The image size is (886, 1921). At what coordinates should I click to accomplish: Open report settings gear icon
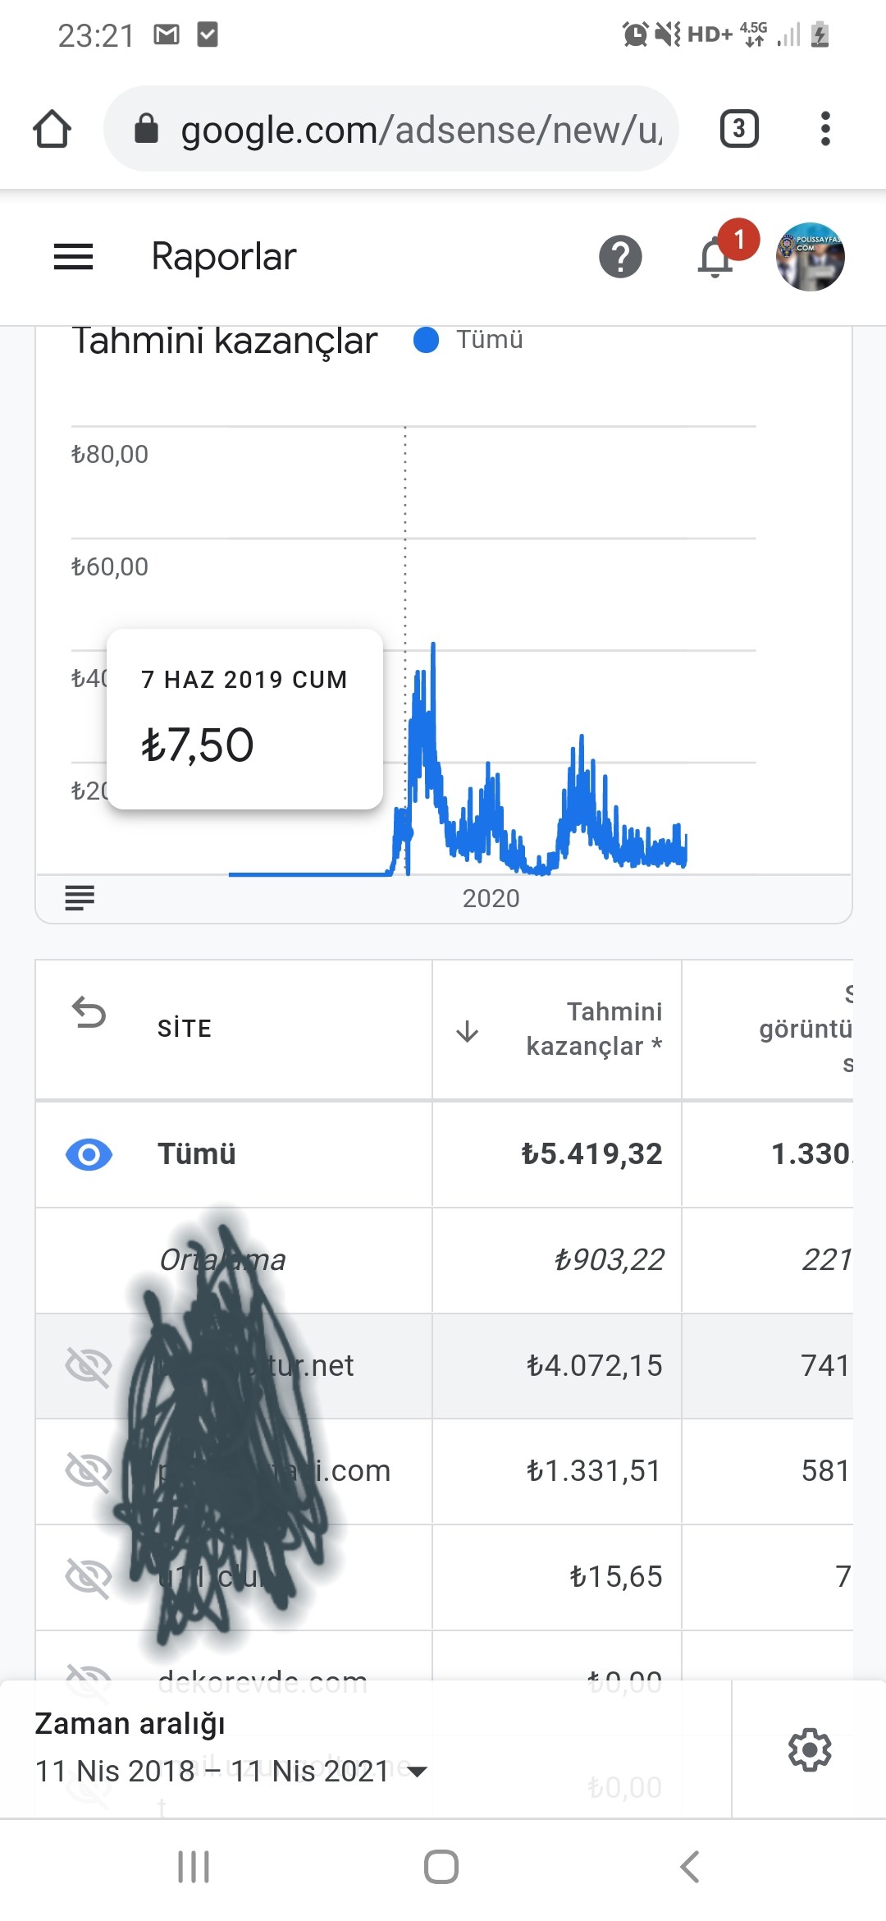click(810, 1750)
